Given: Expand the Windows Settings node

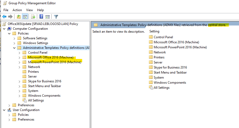Looking at the screenshot, I should 14,43.
